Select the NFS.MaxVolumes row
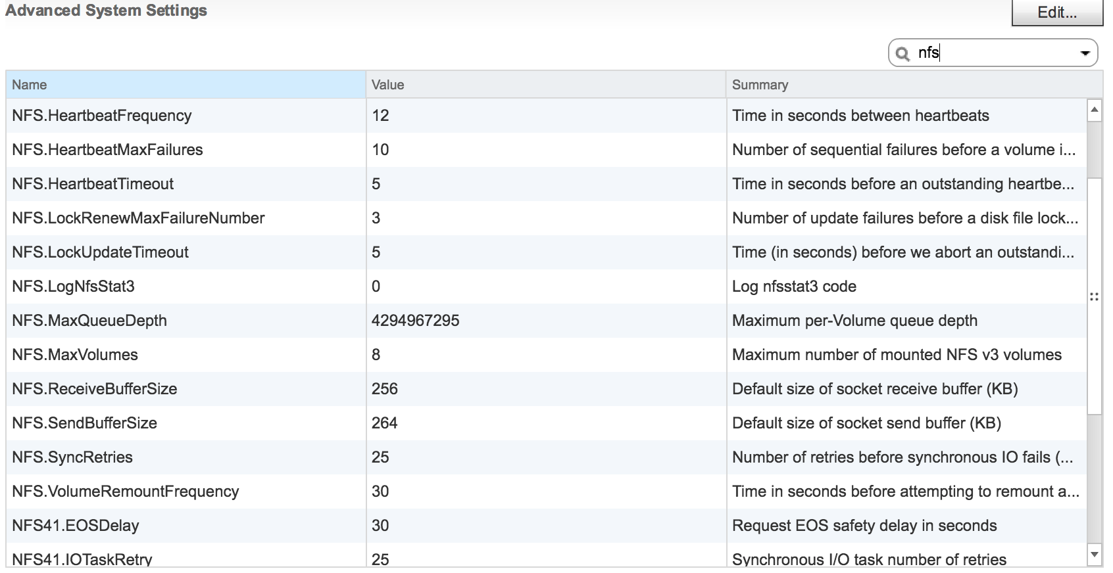Screen dimensions: 1113x573 click(546, 355)
